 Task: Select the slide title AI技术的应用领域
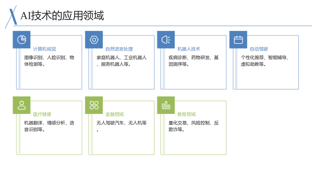[x=62, y=16]
